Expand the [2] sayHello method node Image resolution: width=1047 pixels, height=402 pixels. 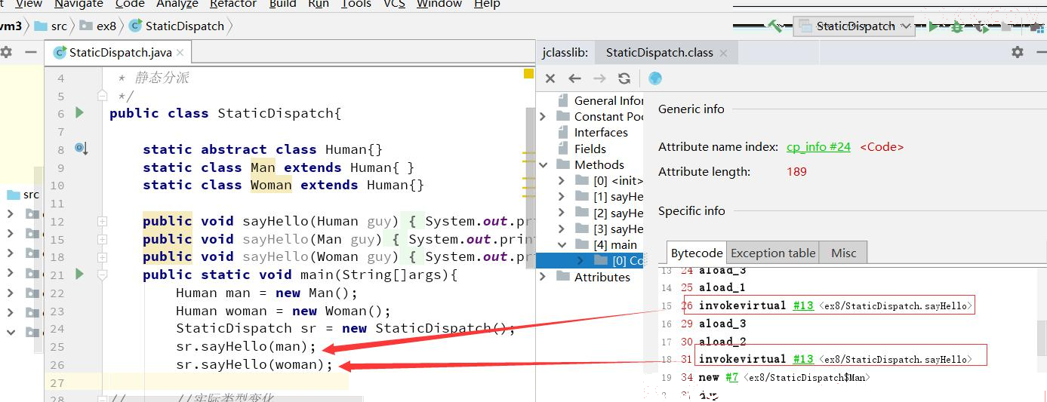tap(562, 213)
